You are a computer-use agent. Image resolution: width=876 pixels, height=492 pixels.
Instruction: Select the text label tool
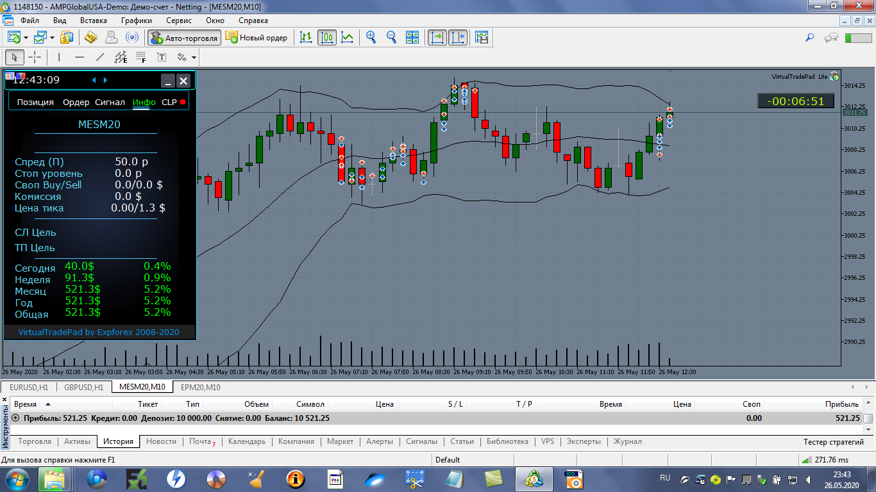(x=162, y=58)
